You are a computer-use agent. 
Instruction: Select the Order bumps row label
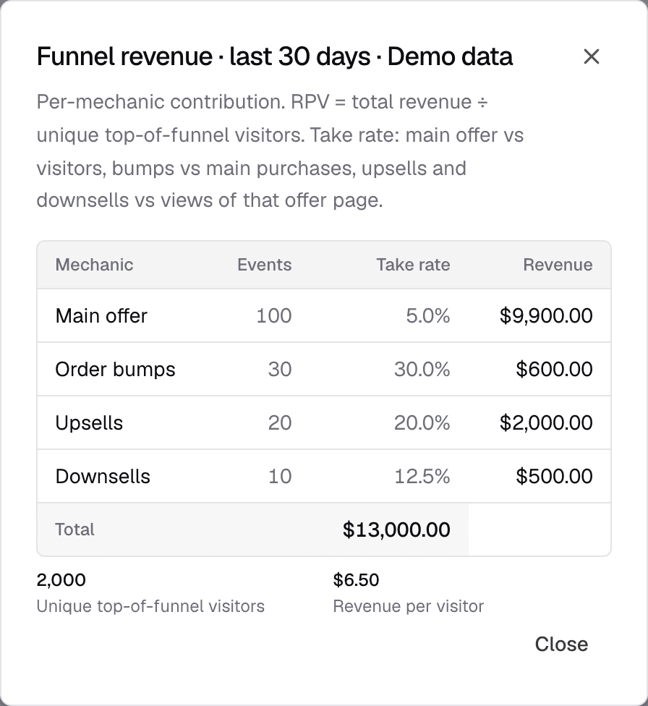pos(115,369)
